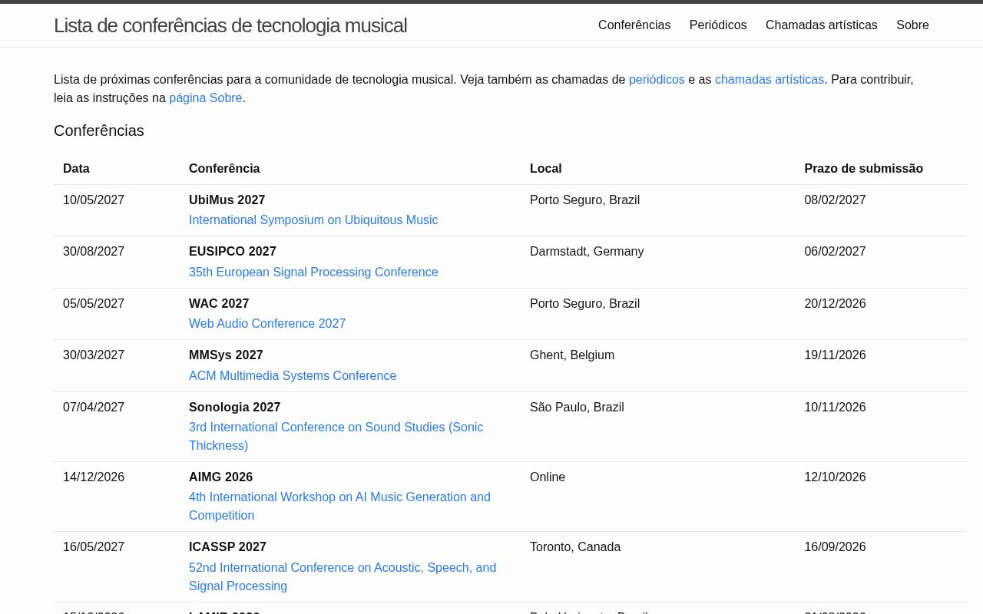Click the Conferências section heading
This screenshot has height=614, width=983.
[x=99, y=131]
